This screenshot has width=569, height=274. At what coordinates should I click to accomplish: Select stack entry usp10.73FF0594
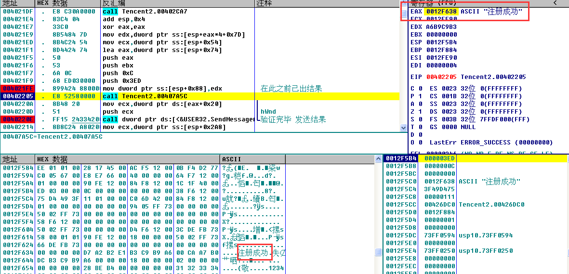click(486, 235)
